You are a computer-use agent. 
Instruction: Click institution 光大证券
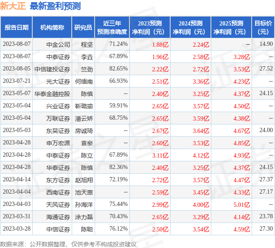click(x=58, y=82)
